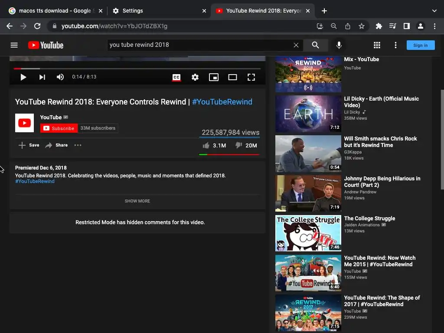Go back in browser history
This screenshot has width=444, height=333.
pyautogui.click(x=10, y=26)
